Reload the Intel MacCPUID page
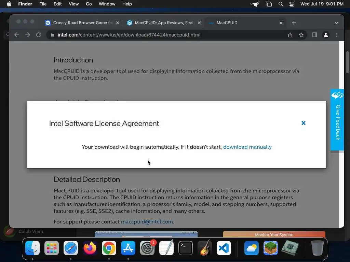Image resolution: width=350 pixels, height=262 pixels. pos(39,35)
